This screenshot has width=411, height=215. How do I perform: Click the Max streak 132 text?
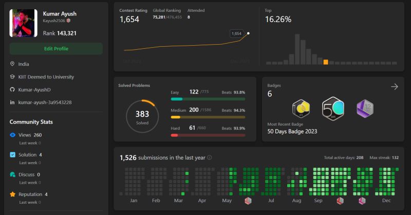point(384,158)
